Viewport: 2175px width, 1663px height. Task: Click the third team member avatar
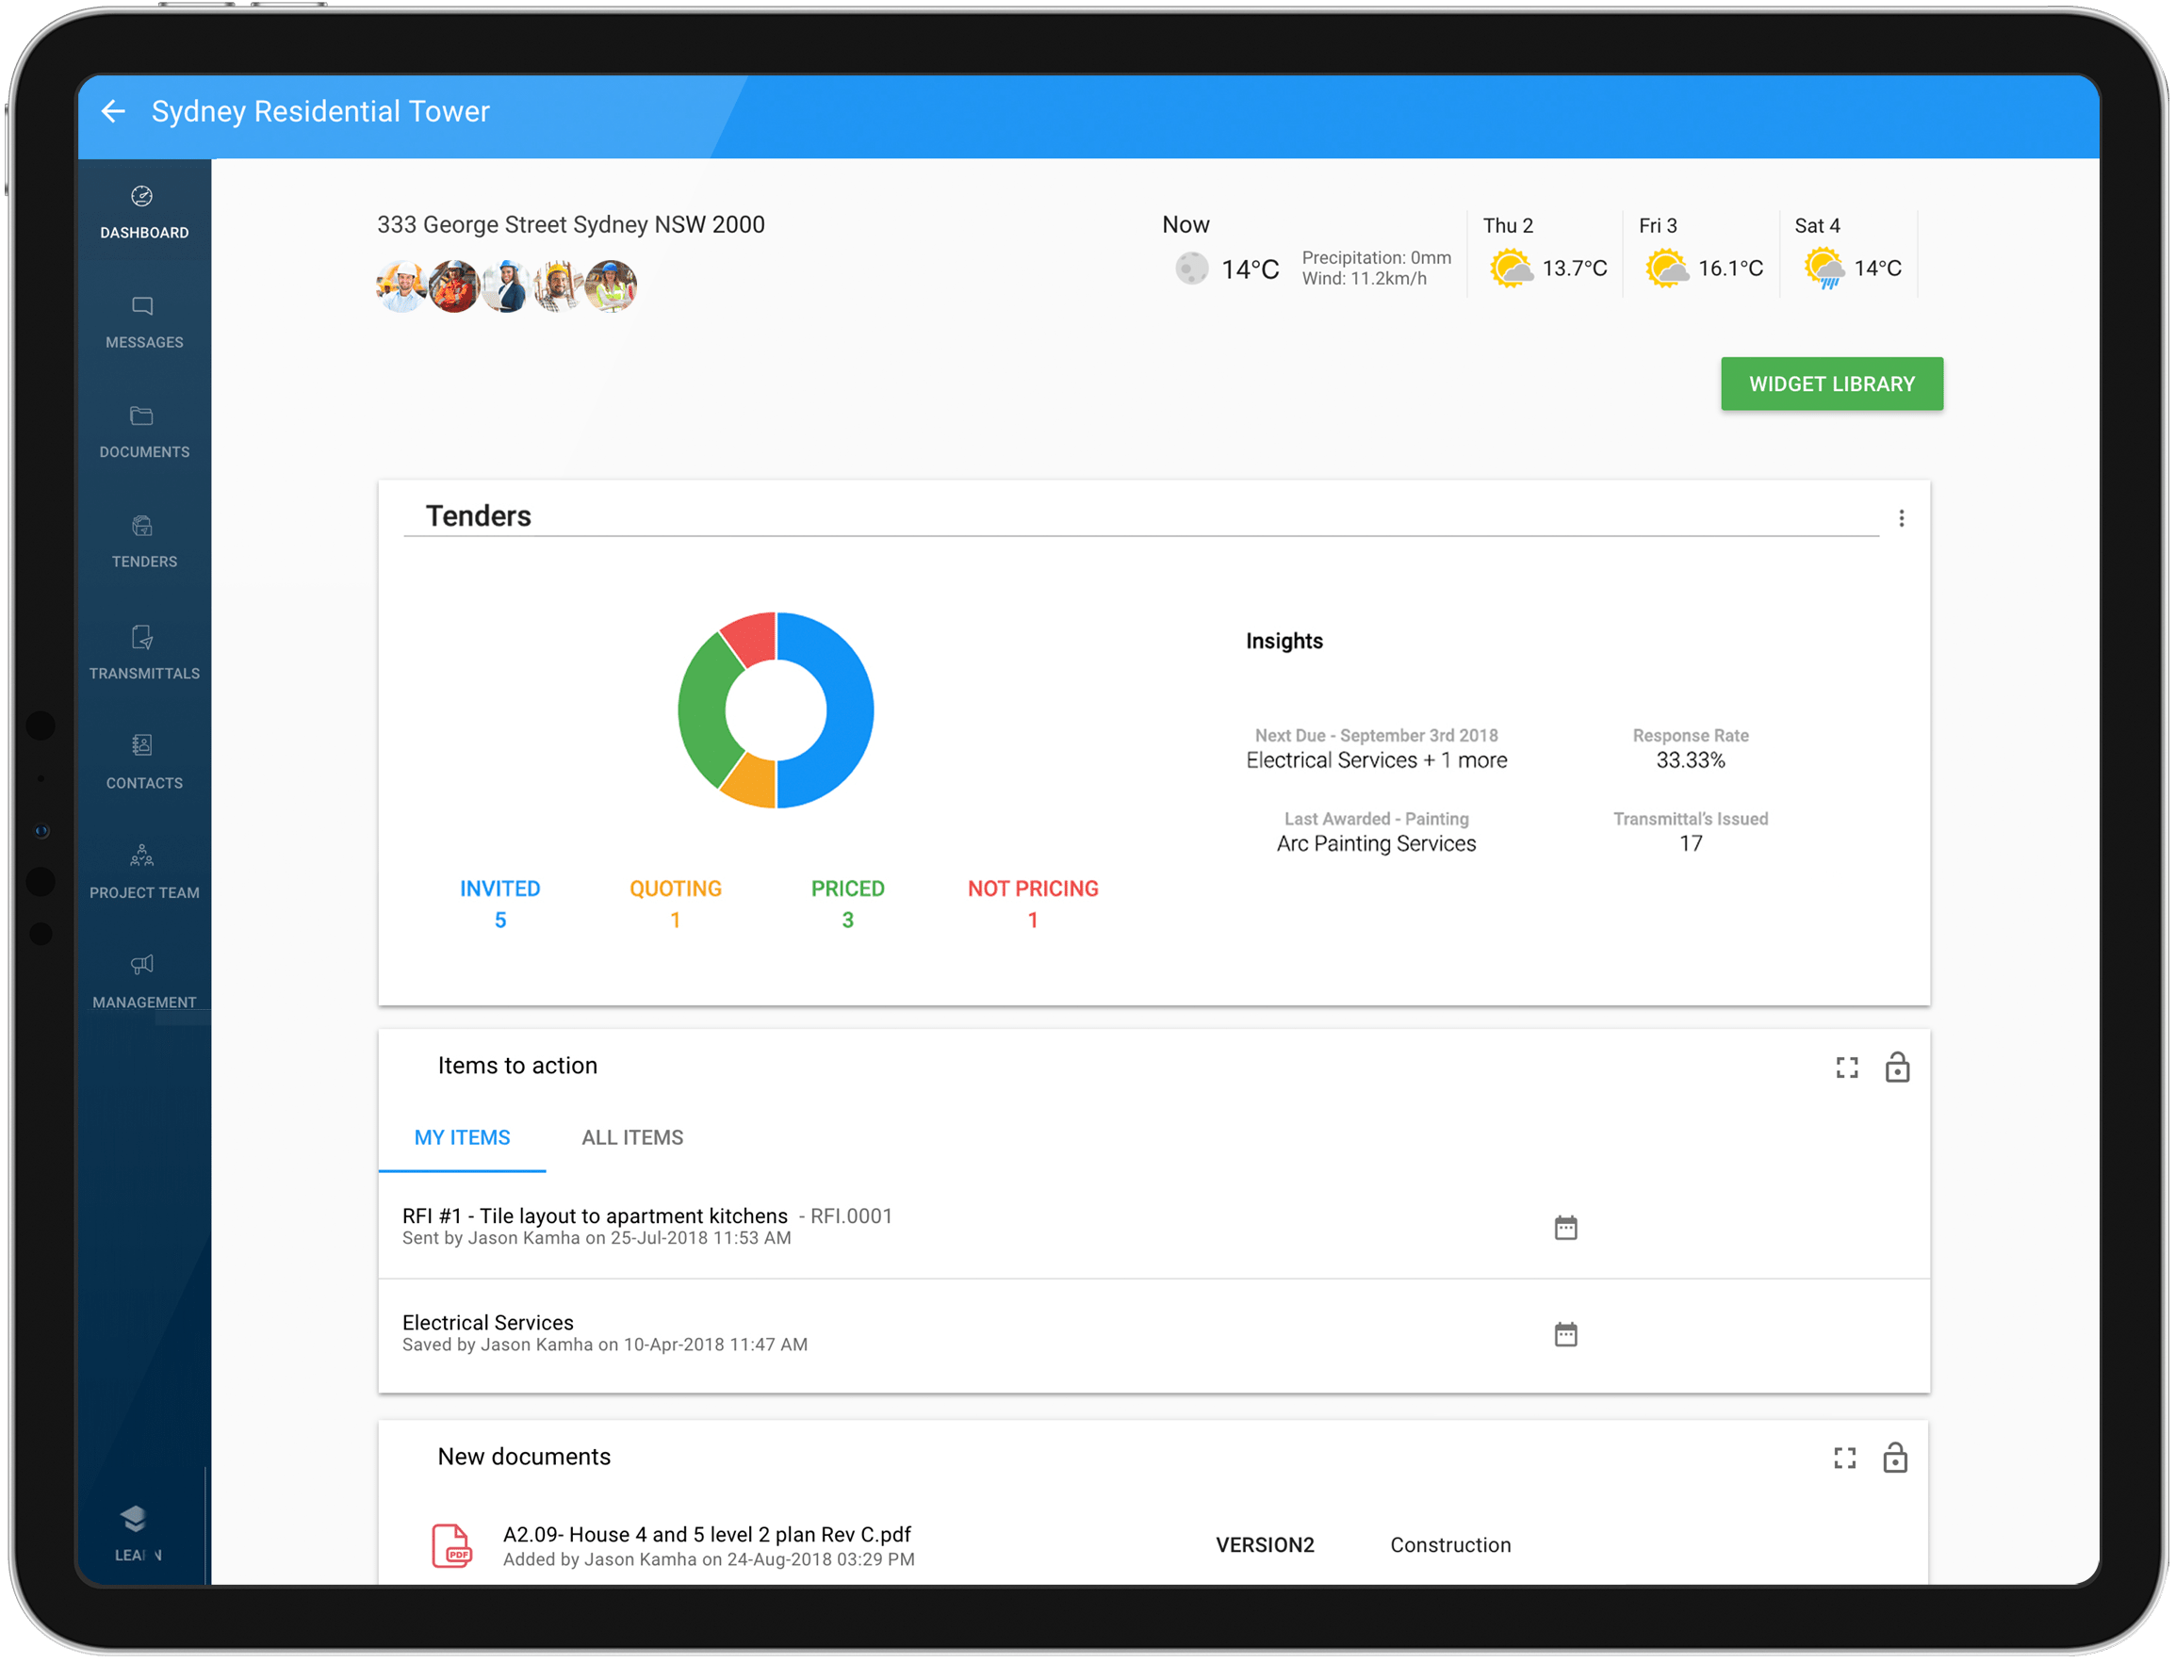[506, 287]
